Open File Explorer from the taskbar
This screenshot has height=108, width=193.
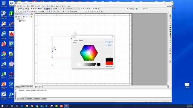point(27,106)
